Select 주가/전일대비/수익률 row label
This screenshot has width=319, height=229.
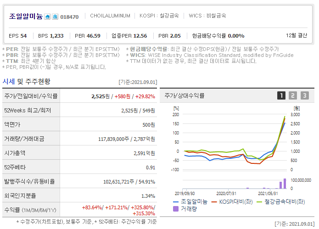31,96
